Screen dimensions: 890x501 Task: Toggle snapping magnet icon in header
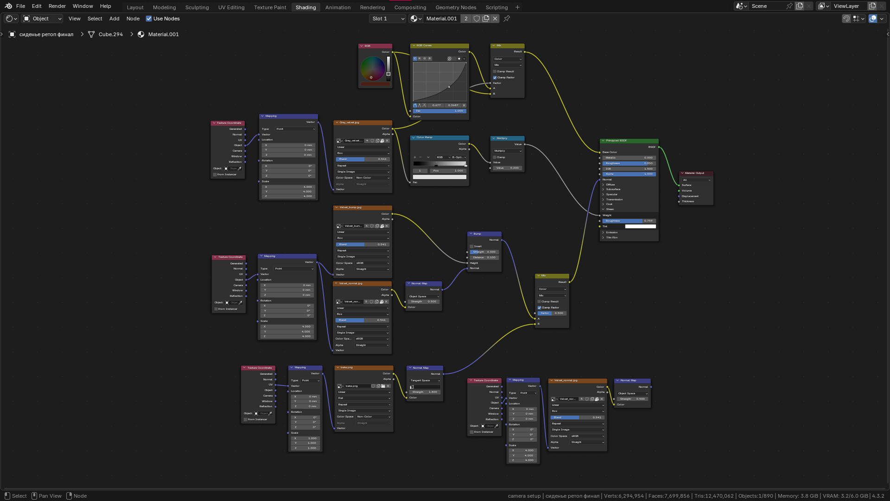click(846, 19)
